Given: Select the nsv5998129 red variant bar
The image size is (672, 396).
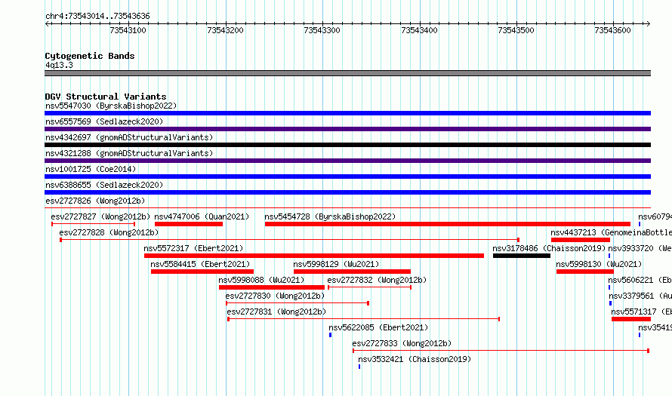Looking at the screenshot, I should [x=352, y=272].
